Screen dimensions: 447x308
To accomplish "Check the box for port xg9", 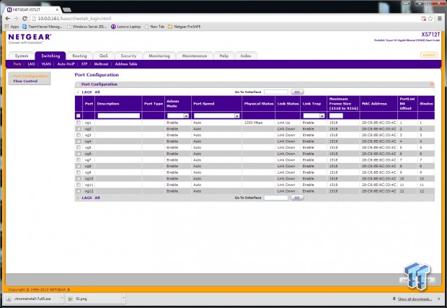I will point(79,172).
